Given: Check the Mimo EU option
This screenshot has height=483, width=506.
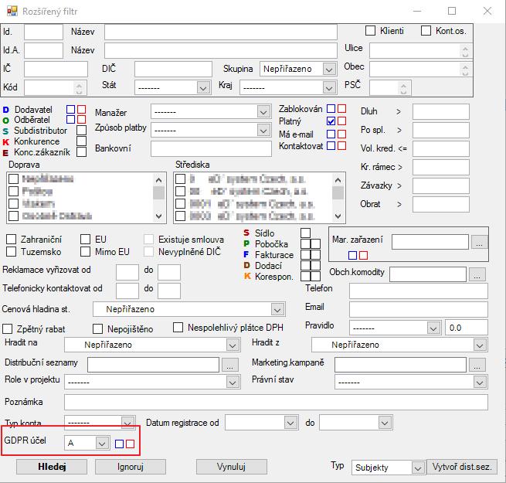Looking at the screenshot, I should click(x=85, y=251).
